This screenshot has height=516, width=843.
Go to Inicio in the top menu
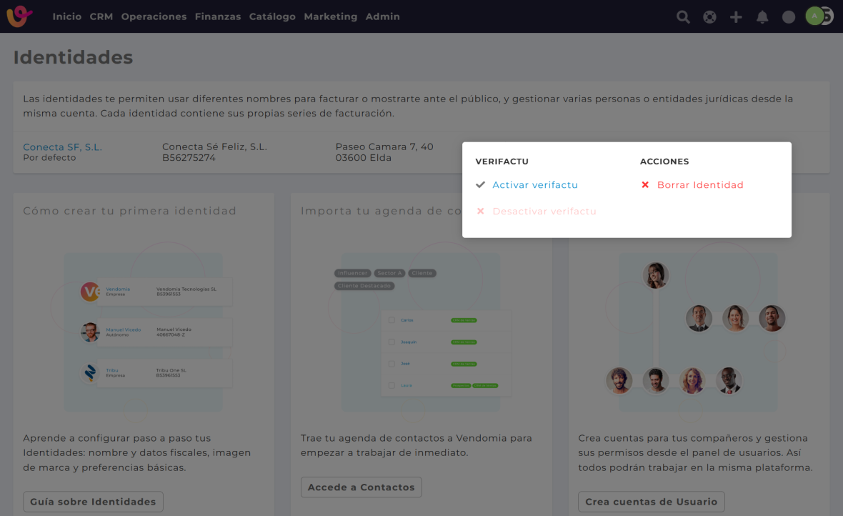(x=67, y=16)
